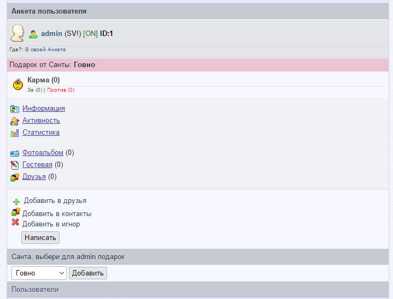Screen dimensions: 393x299
Task: Click the Гостевая notepad icon
Action: point(15,165)
